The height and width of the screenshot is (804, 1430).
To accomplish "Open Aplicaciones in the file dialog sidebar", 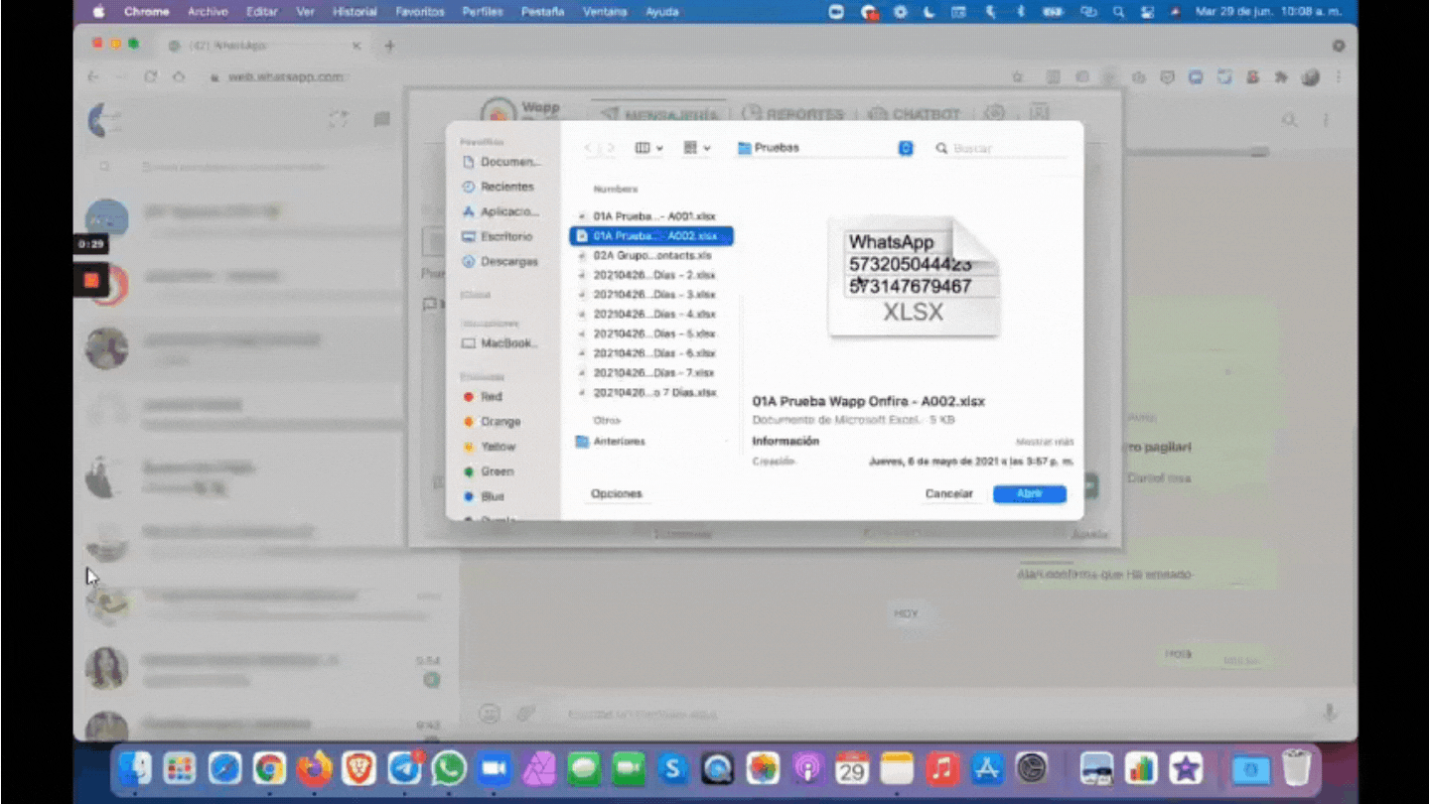I will pos(501,211).
